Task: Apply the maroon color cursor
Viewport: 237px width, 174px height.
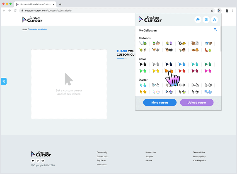Action: click(x=195, y=71)
